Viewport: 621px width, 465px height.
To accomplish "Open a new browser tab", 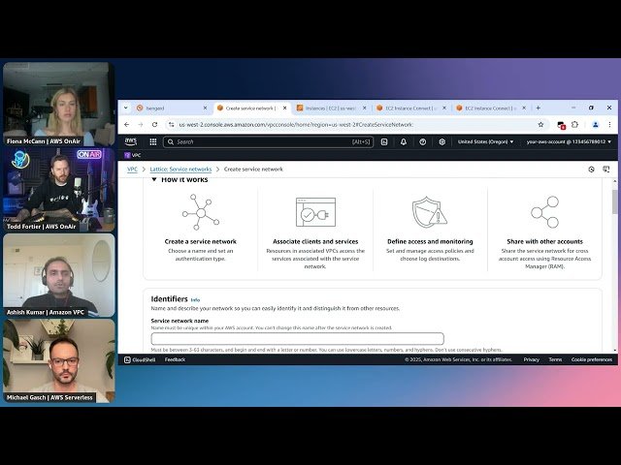I will [538, 108].
